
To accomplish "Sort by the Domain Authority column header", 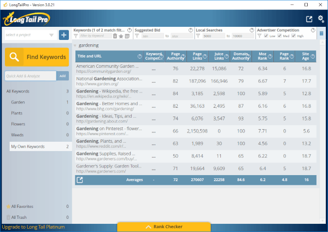I will pyautogui.click(x=241, y=56).
